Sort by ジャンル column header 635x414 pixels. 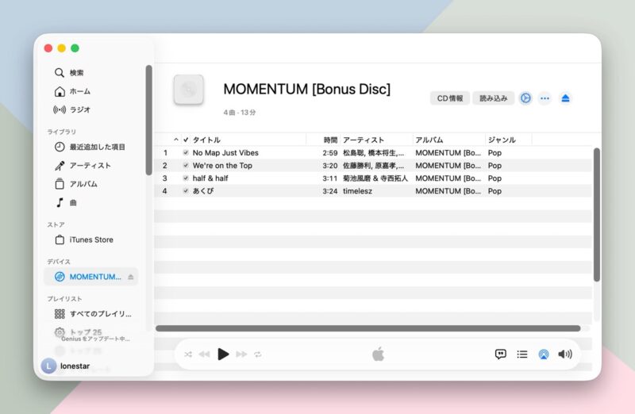pyautogui.click(x=502, y=140)
